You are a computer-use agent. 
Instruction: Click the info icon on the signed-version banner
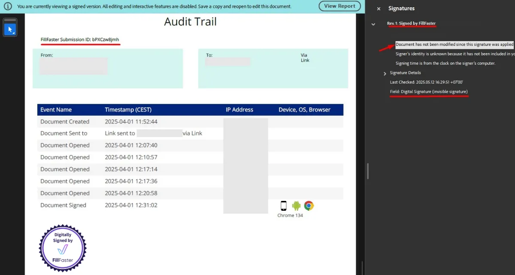pos(8,6)
